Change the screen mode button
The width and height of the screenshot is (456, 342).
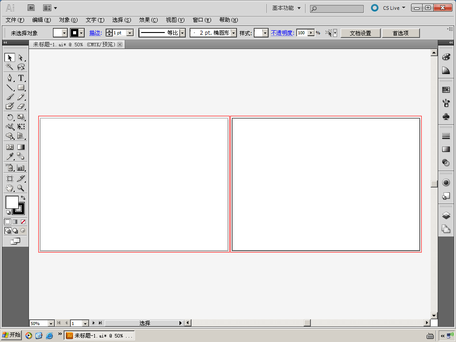click(15, 241)
